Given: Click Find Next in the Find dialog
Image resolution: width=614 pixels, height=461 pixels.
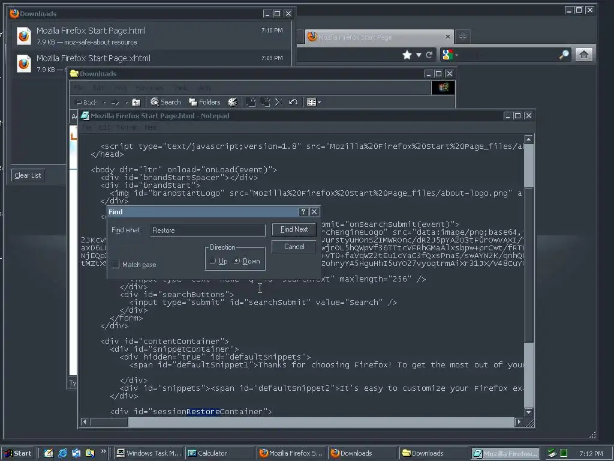Looking at the screenshot, I should pyautogui.click(x=294, y=229).
